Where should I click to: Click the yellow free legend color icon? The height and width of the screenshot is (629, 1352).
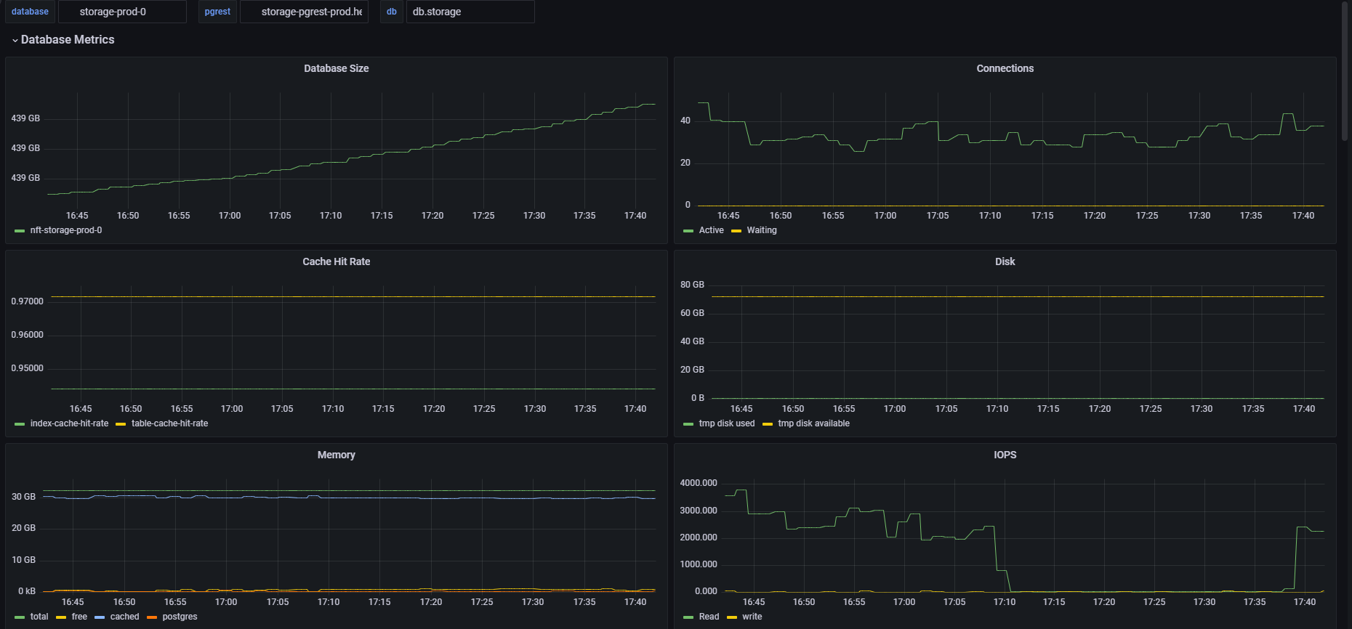(x=61, y=617)
